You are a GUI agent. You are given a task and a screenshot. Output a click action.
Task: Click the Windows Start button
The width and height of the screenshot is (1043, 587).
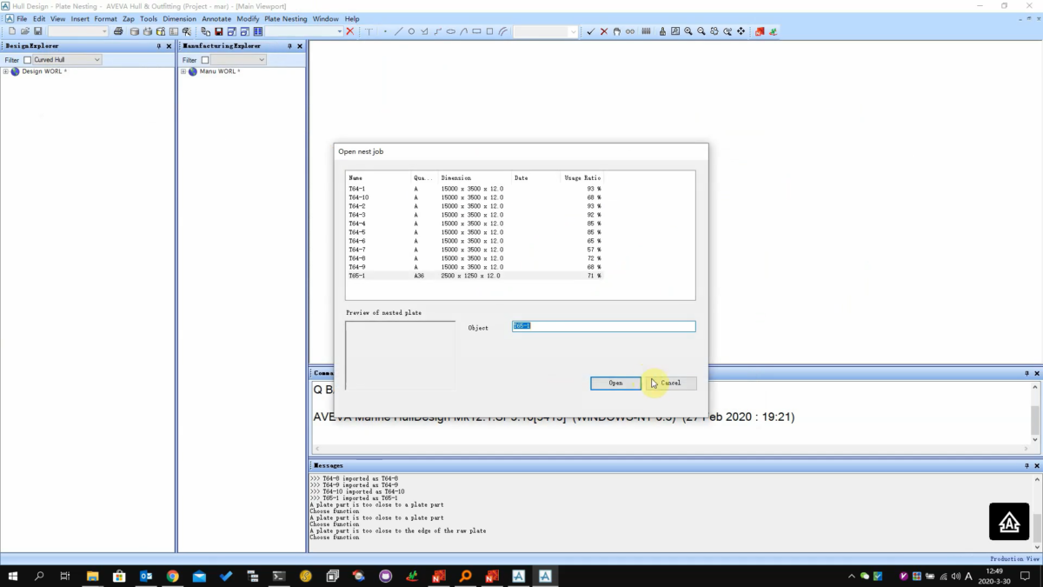[x=13, y=576]
